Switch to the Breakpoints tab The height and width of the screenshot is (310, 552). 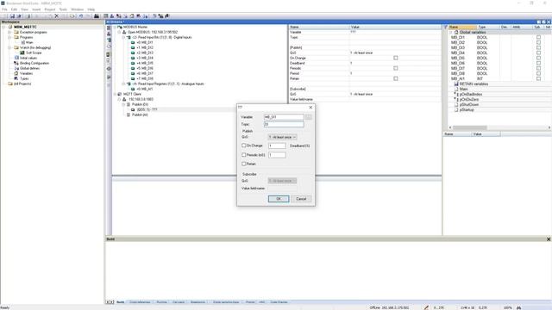click(198, 302)
